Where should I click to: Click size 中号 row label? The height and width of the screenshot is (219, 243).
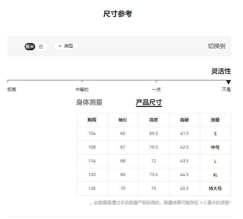(x=215, y=147)
